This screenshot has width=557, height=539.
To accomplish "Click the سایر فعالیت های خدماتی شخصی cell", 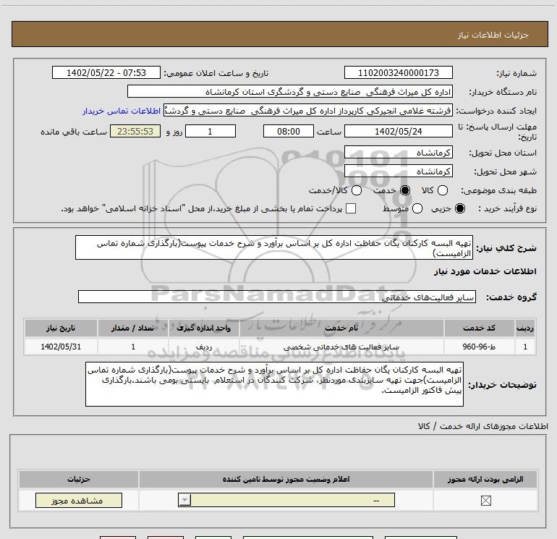I will 341,347.
